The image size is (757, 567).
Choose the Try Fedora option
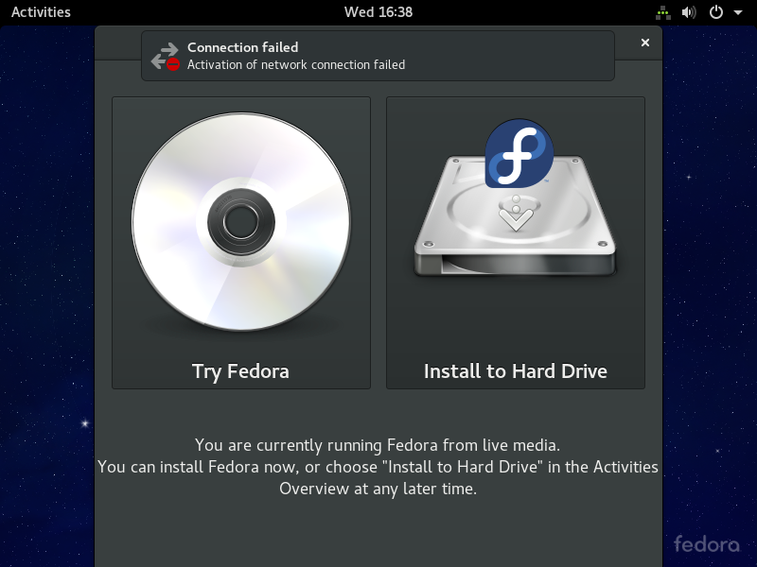[241, 243]
